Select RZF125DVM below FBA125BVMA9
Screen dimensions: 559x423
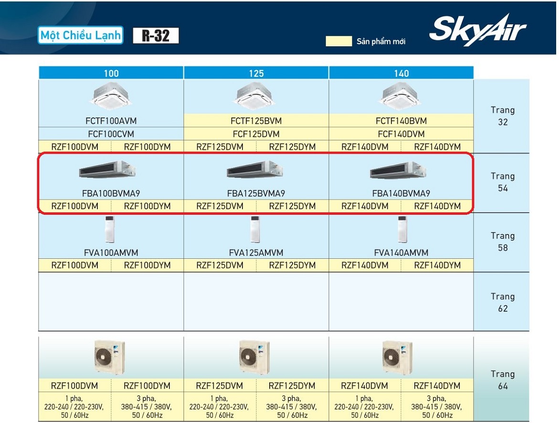tap(220, 206)
